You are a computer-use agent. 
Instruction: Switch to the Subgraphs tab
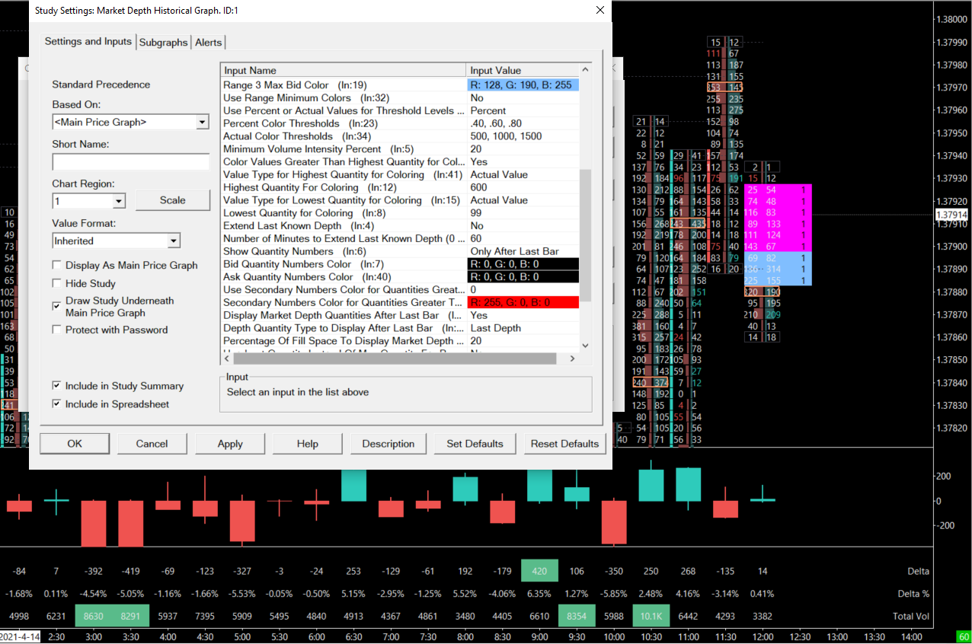coord(163,43)
